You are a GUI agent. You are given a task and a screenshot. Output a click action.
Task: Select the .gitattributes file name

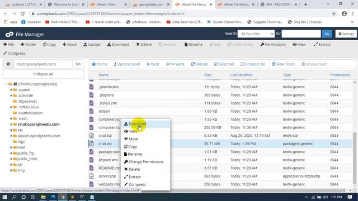[109, 87]
